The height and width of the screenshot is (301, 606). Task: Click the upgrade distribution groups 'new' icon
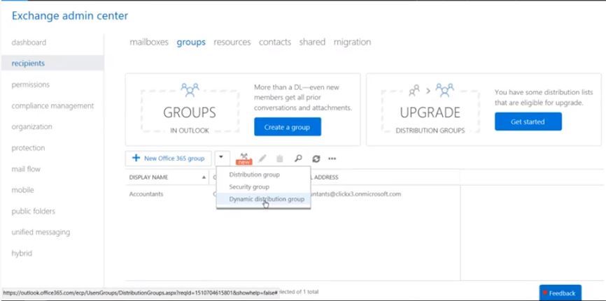coord(244,159)
